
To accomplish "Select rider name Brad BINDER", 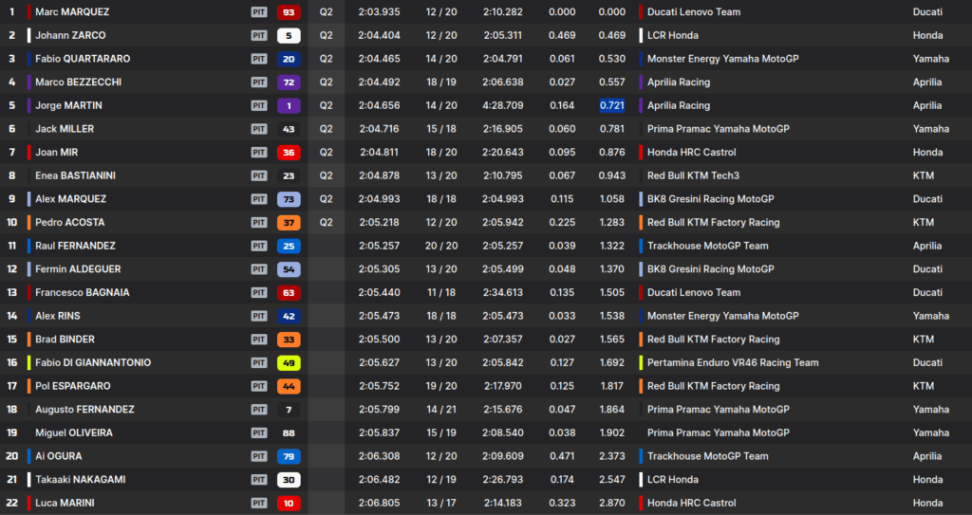I will (x=65, y=339).
